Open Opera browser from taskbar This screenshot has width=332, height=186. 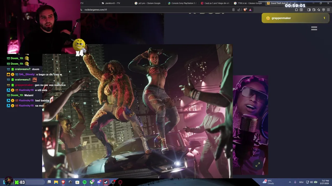120,182
